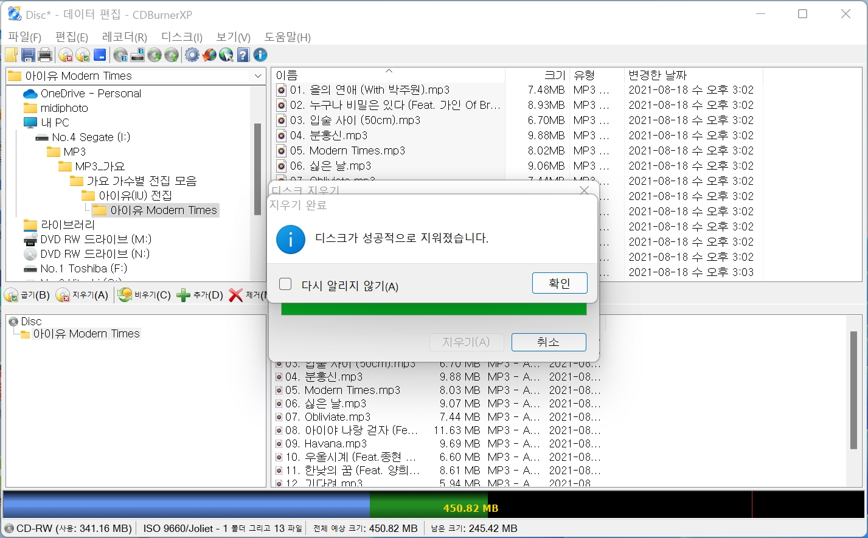Viewport: 868px width, 538px height.
Task: Click the save floppy disk toolbar icon
Action: [28, 55]
